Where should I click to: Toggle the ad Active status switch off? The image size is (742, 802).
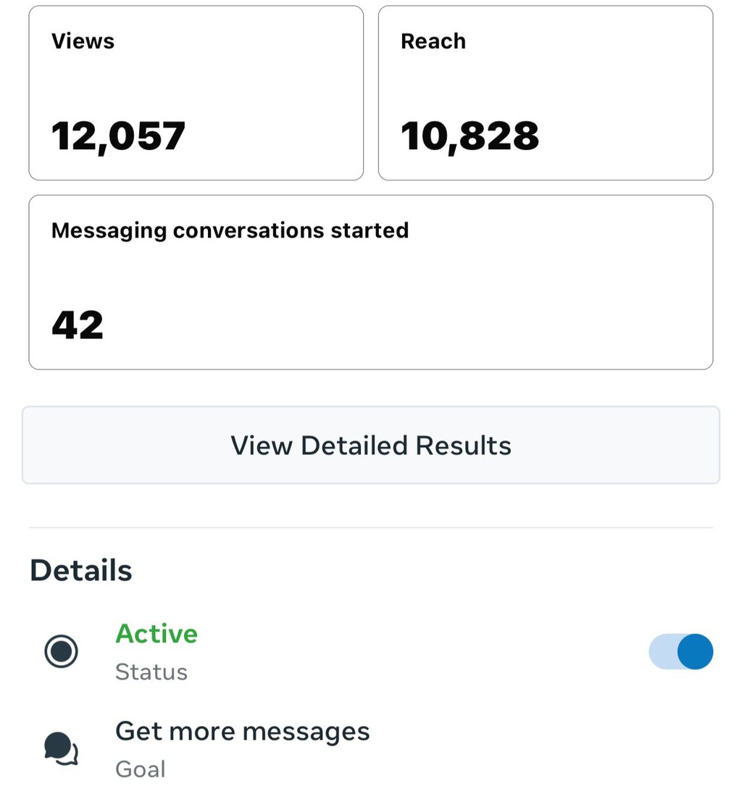680,651
